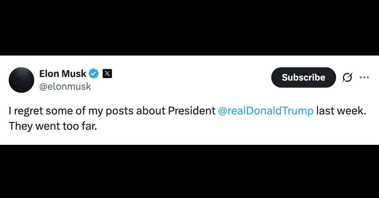The height and width of the screenshot is (198, 379).
Task: Click the word "about" in the tweet text
Action: click(150, 111)
